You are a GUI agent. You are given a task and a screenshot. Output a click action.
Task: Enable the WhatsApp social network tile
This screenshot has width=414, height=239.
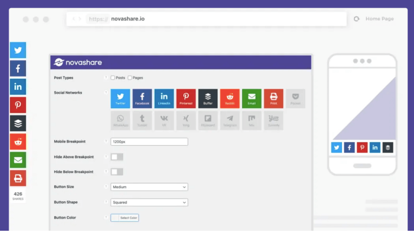pos(121,120)
